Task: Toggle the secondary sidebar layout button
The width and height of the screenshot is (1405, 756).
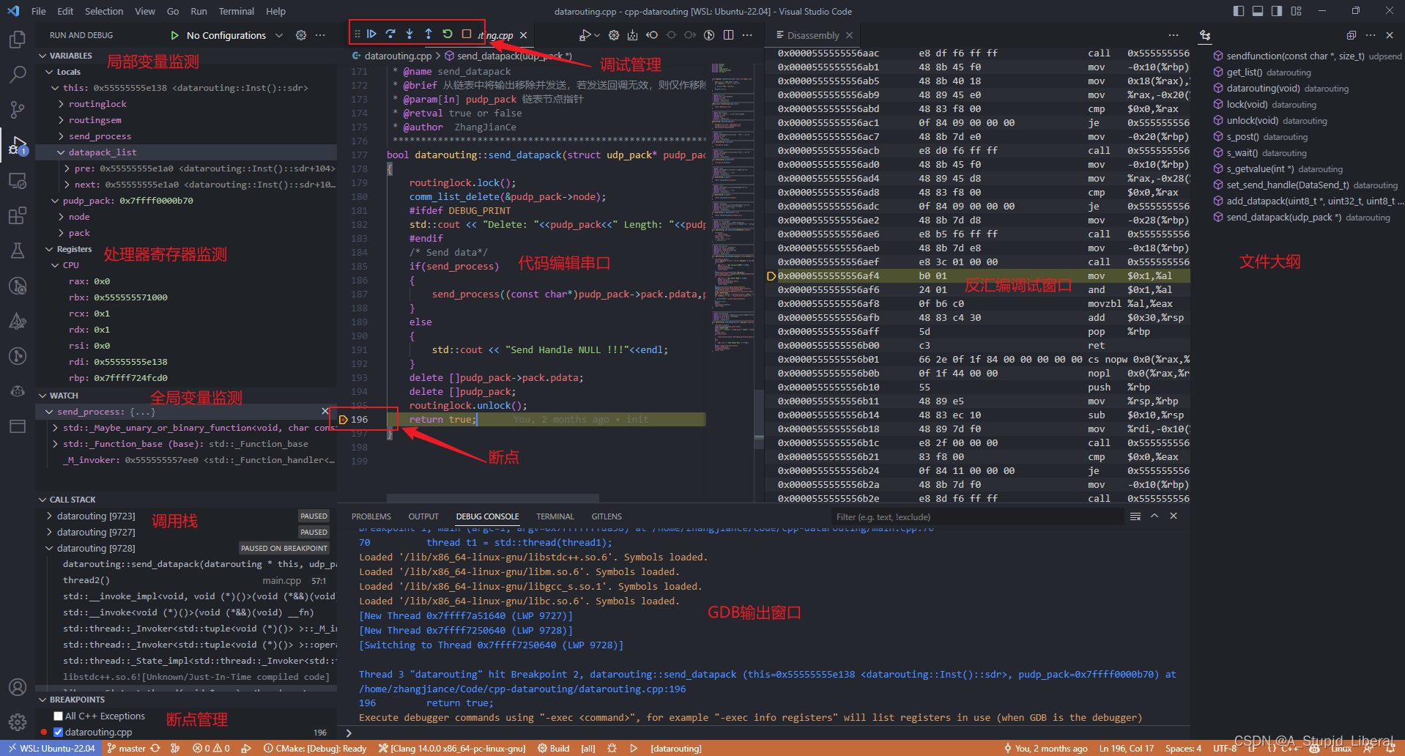Action: click(x=1277, y=11)
